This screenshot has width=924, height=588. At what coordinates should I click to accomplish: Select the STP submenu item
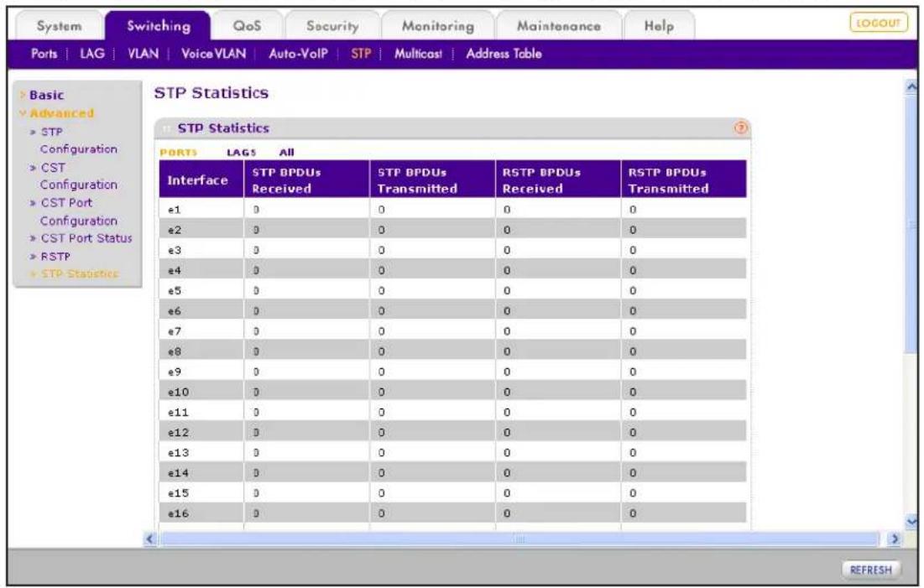click(x=361, y=54)
